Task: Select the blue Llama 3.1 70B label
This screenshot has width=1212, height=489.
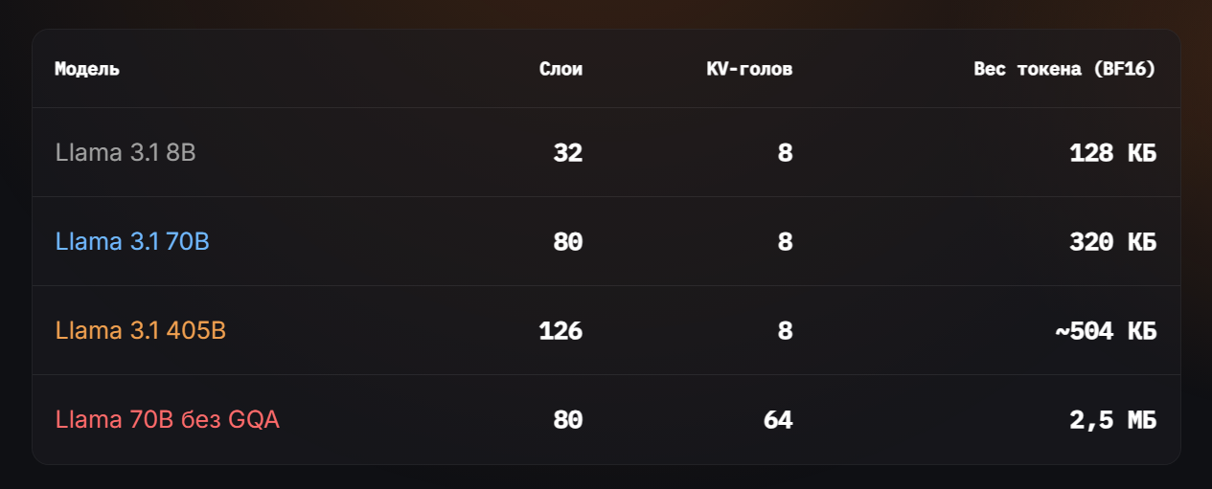Action: (132, 241)
